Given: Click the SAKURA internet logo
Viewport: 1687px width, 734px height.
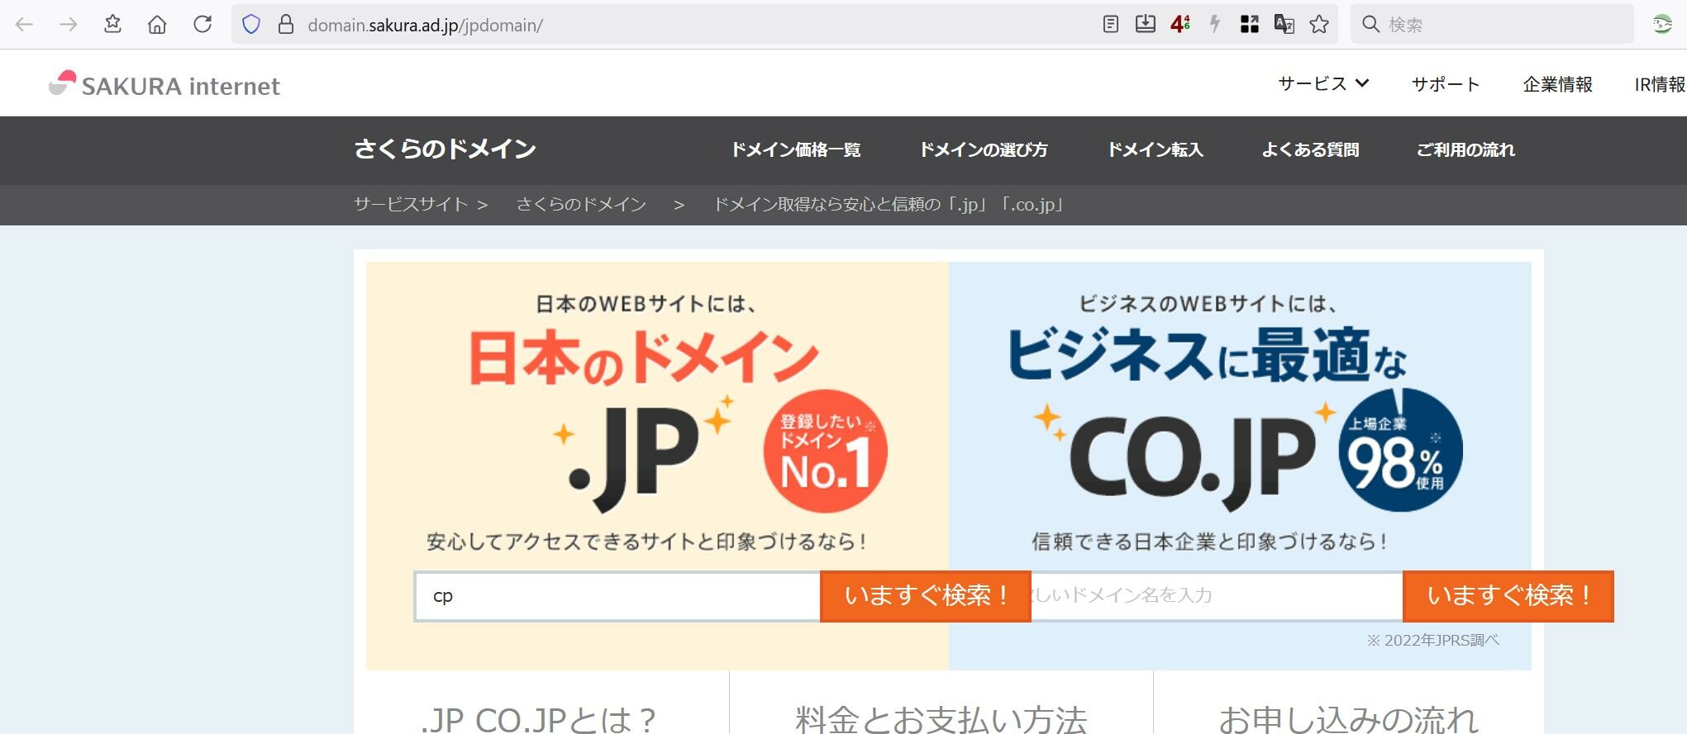Looking at the screenshot, I should pos(164,84).
